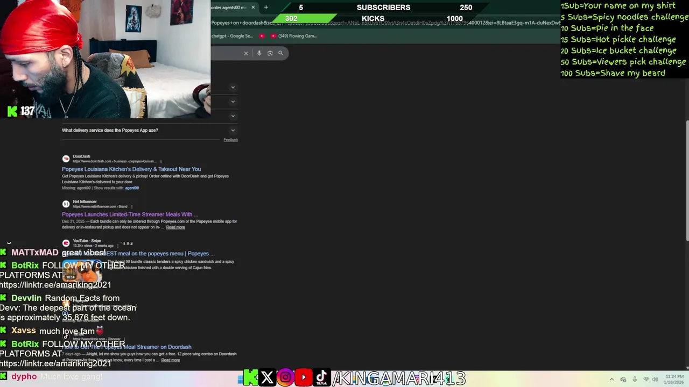Viewport: 689px width, 387px height.
Task: Click 'agent00' show results with link
Action: [132, 188]
